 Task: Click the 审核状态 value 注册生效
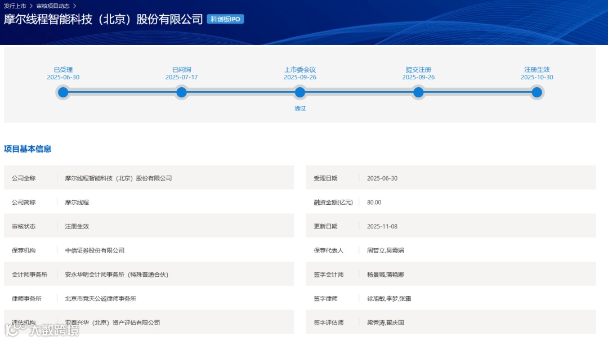77,226
